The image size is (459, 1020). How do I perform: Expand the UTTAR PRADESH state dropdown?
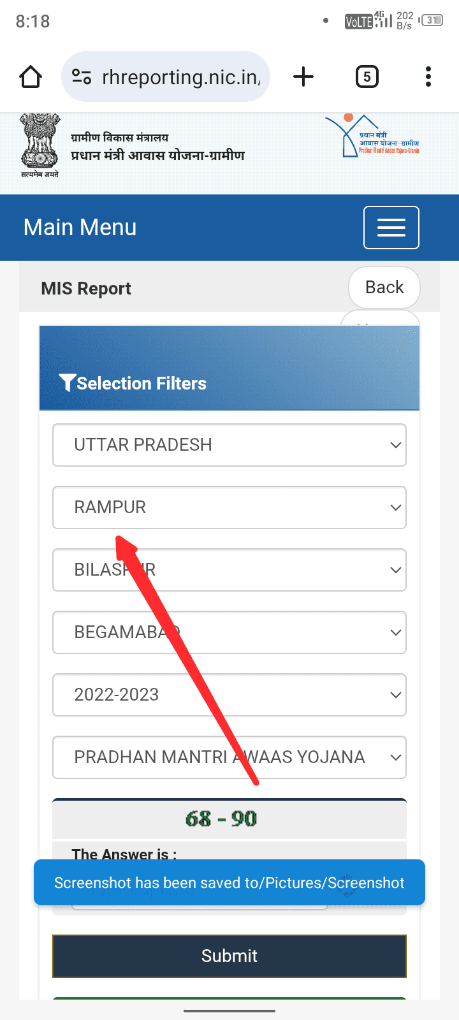(229, 445)
